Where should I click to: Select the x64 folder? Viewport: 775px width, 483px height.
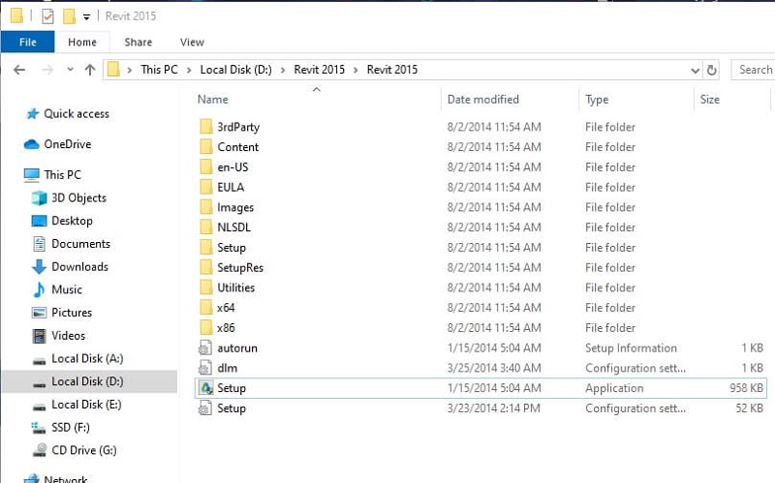point(226,308)
